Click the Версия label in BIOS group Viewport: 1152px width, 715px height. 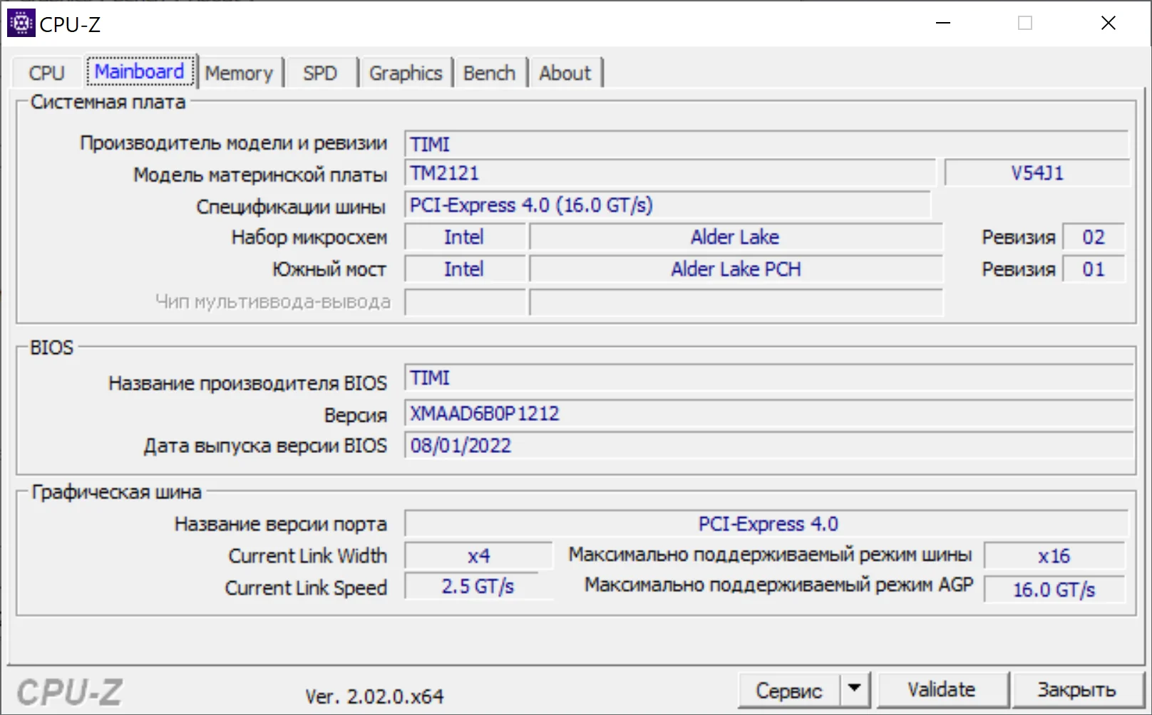click(x=356, y=415)
